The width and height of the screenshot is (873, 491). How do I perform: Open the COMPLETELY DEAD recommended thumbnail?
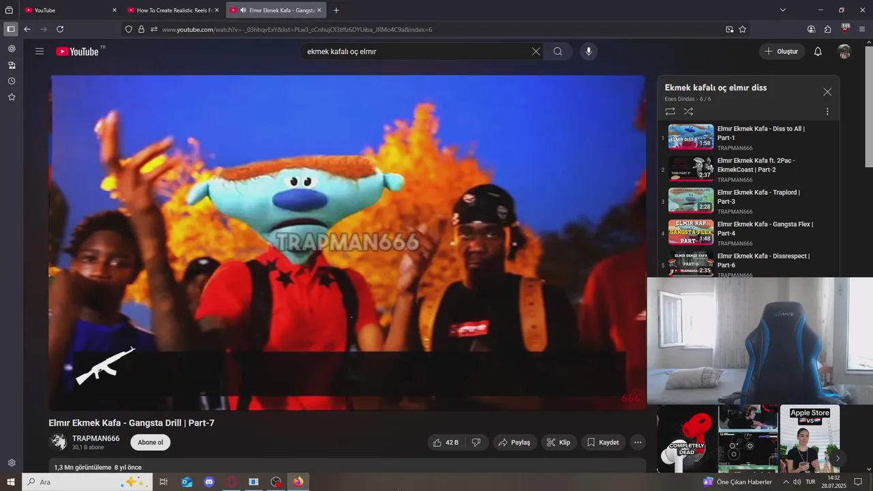(x=687, y=438)
